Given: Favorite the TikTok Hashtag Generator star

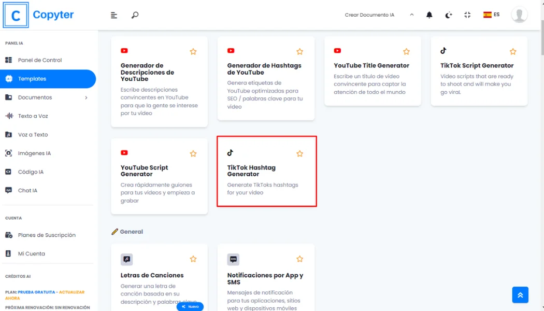Looking at the screenshot, I should tap(299, 154).
